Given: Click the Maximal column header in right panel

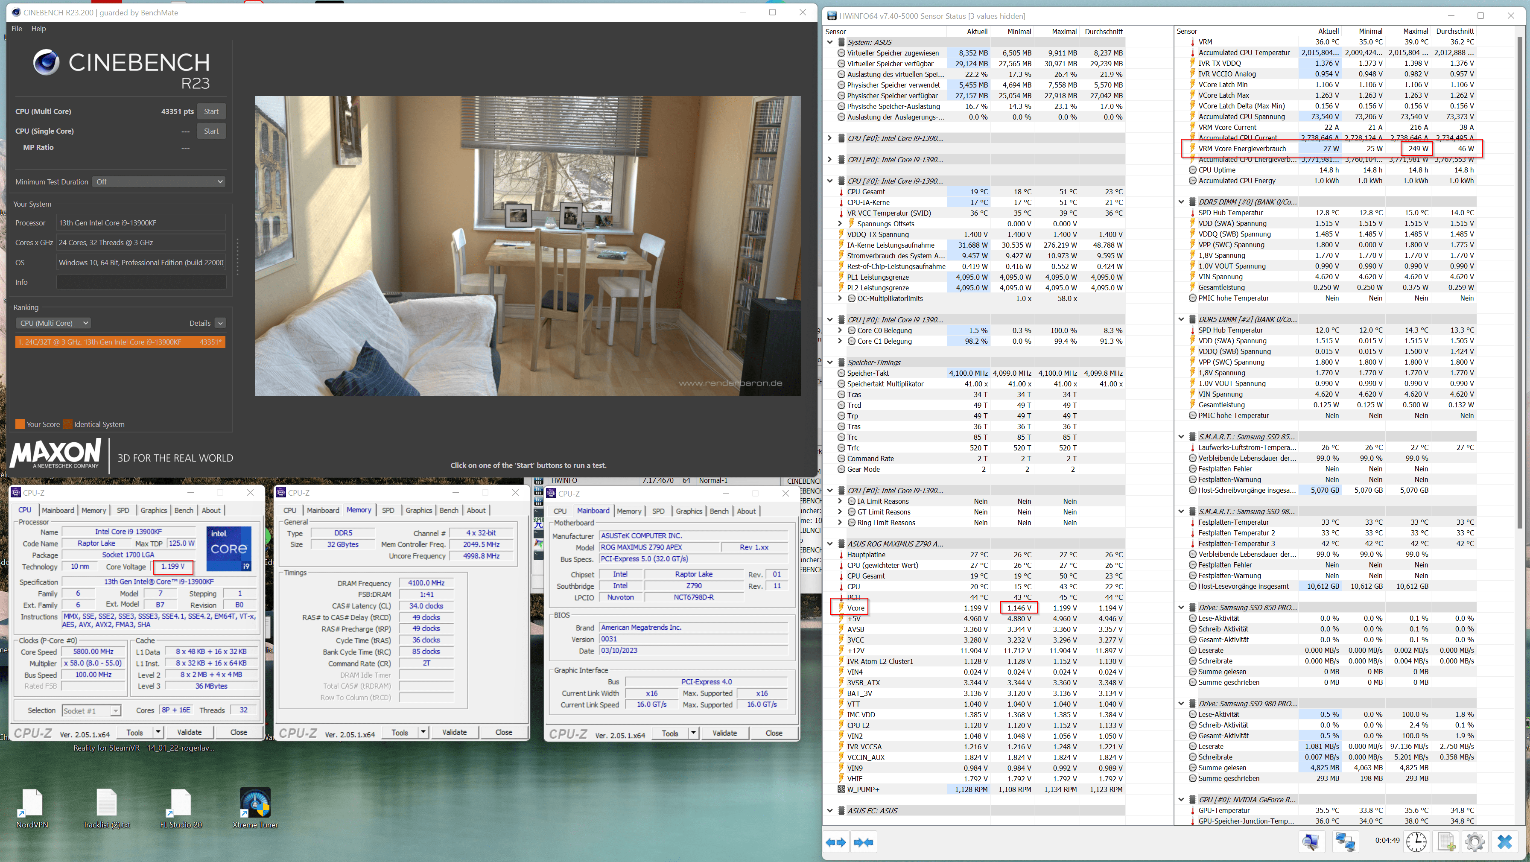Looking at the screenshot, I should coord(1415,32).
